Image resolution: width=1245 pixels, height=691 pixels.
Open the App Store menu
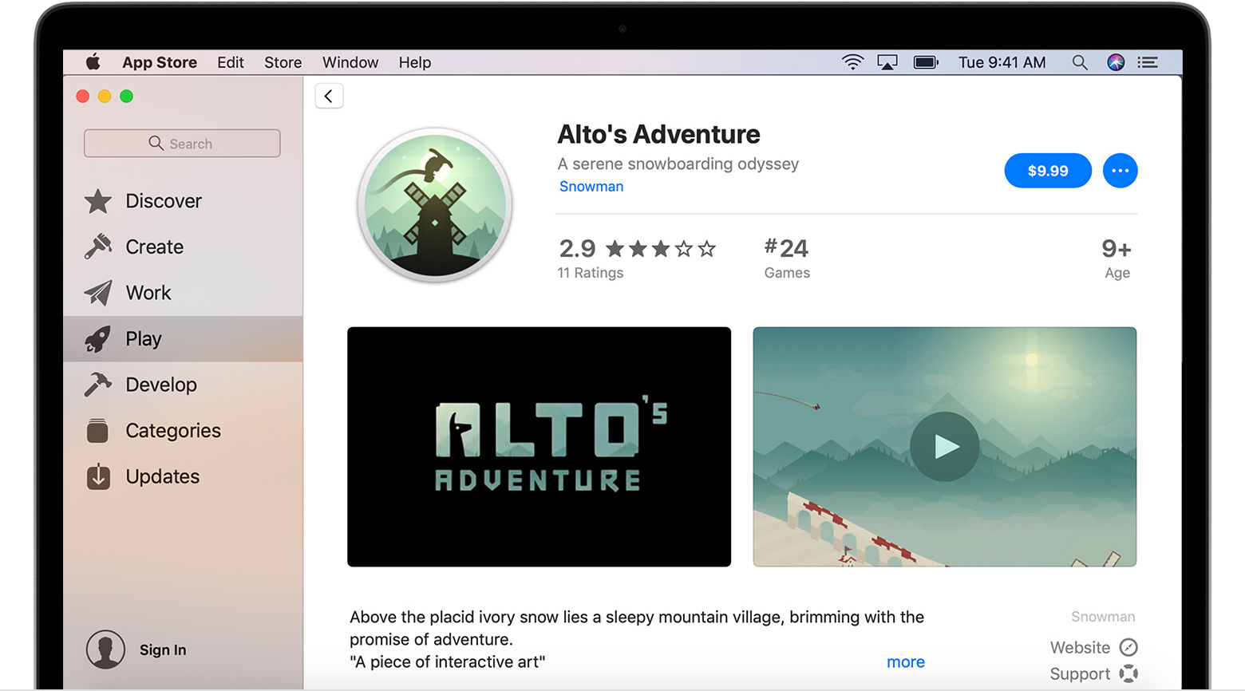[x=160, y=62]
